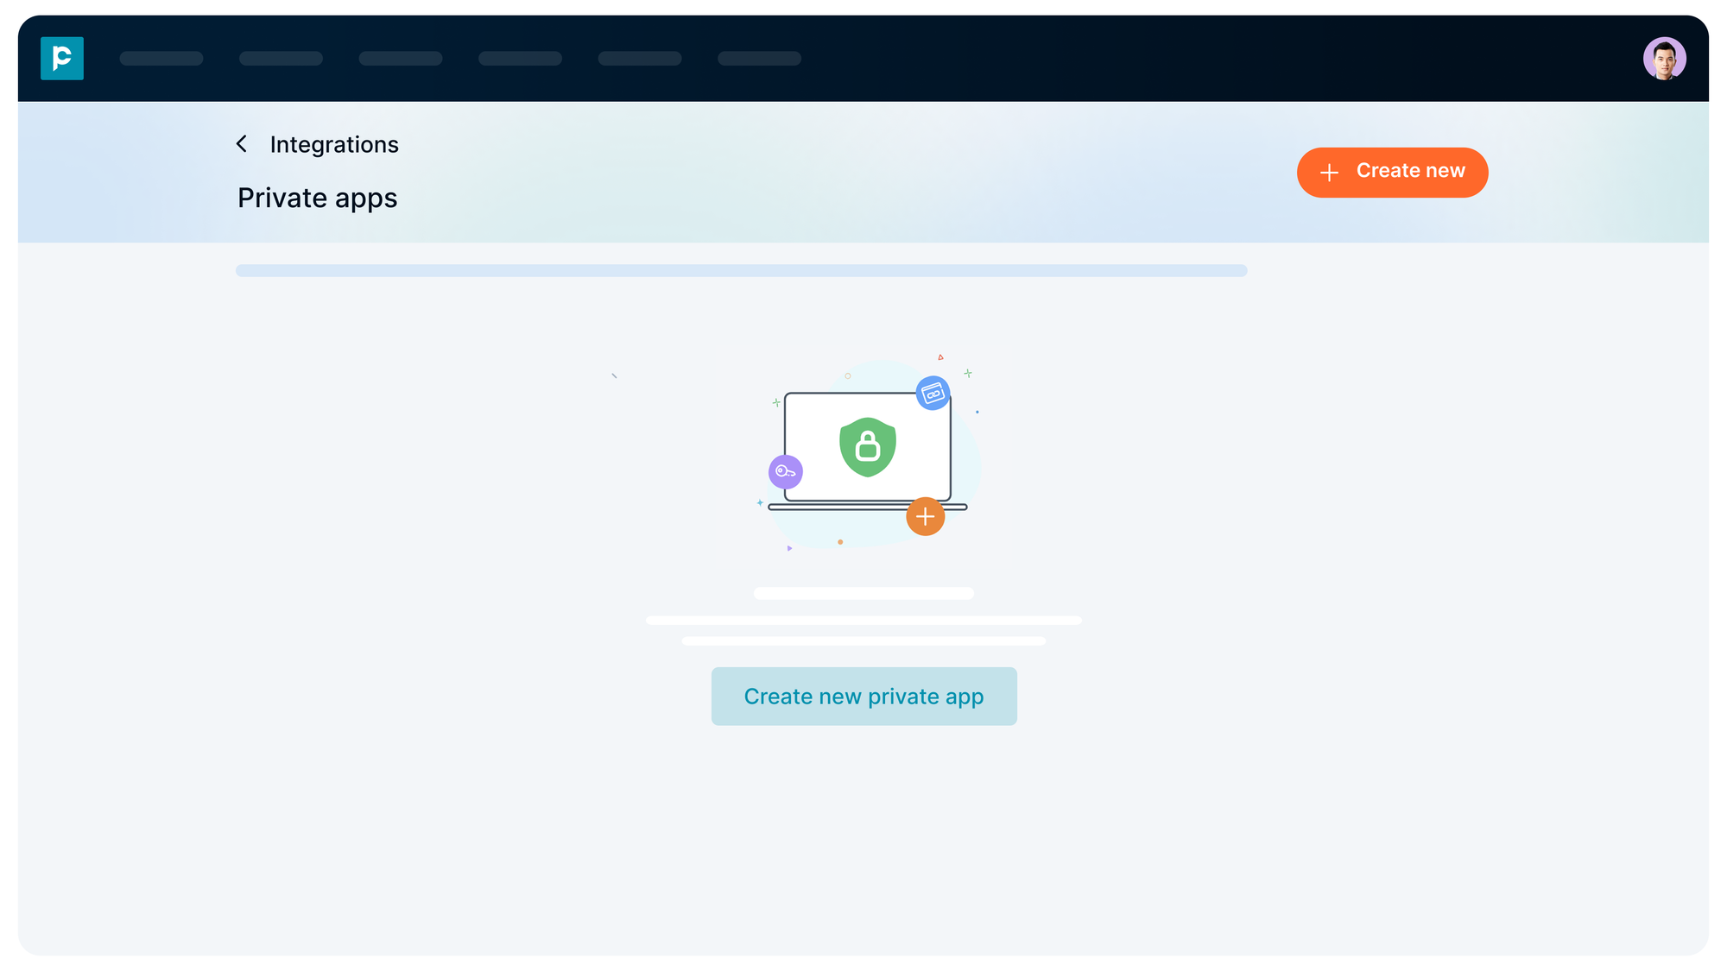Select the second navigation item in the top bar
The image size is (1727, 971).
point(281,59)
